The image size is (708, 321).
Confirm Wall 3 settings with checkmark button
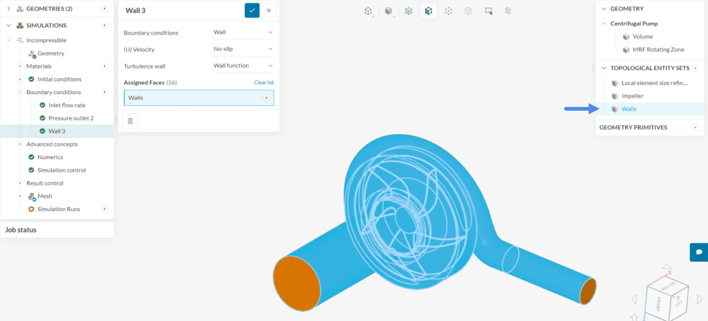click(x=252, y=10)
